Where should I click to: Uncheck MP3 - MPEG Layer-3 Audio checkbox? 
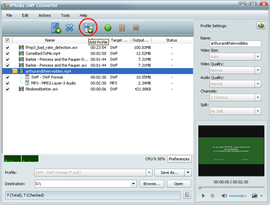(8, 83)
